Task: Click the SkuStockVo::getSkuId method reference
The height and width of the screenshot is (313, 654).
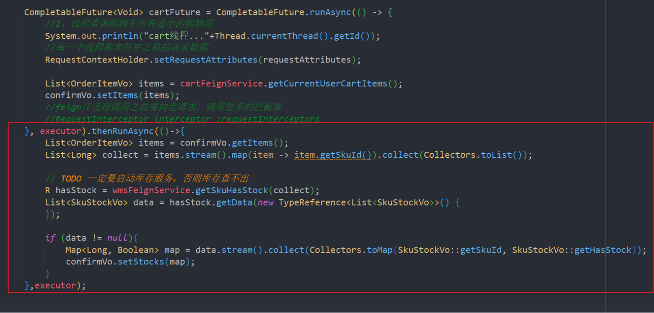Action: (x=450, y=250)
